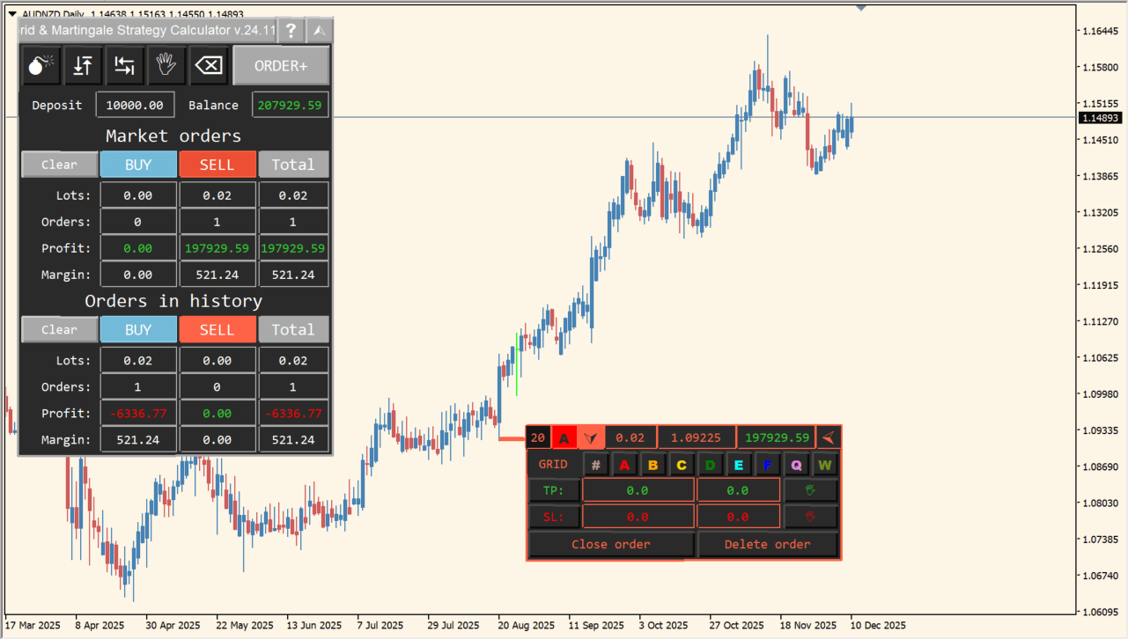The width and height of the screenshot is (1128, 639).
Task: Select the GRID tab in order panel
Action: click(x=553, y=464)
